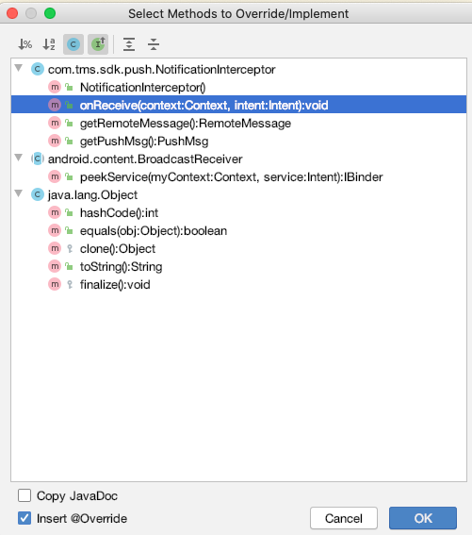Screen dimensions: 472x535
Task: Click the OK button
Action: [x=423, y=518]
